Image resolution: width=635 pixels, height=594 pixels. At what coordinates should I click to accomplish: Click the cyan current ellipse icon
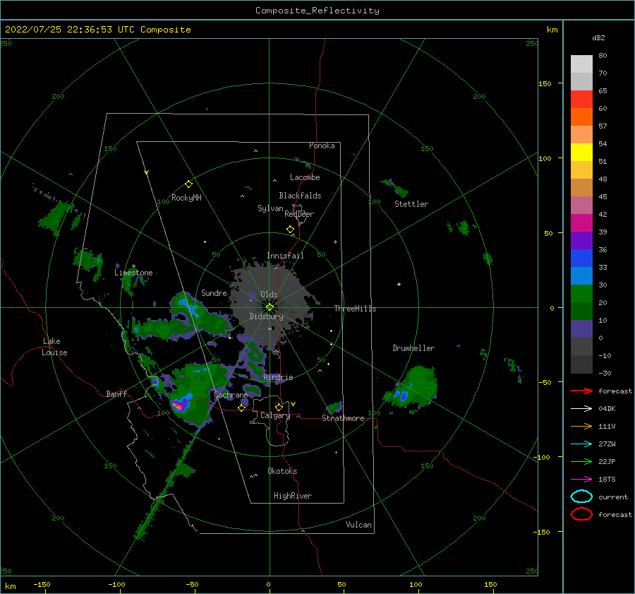[x=581, y=497]
